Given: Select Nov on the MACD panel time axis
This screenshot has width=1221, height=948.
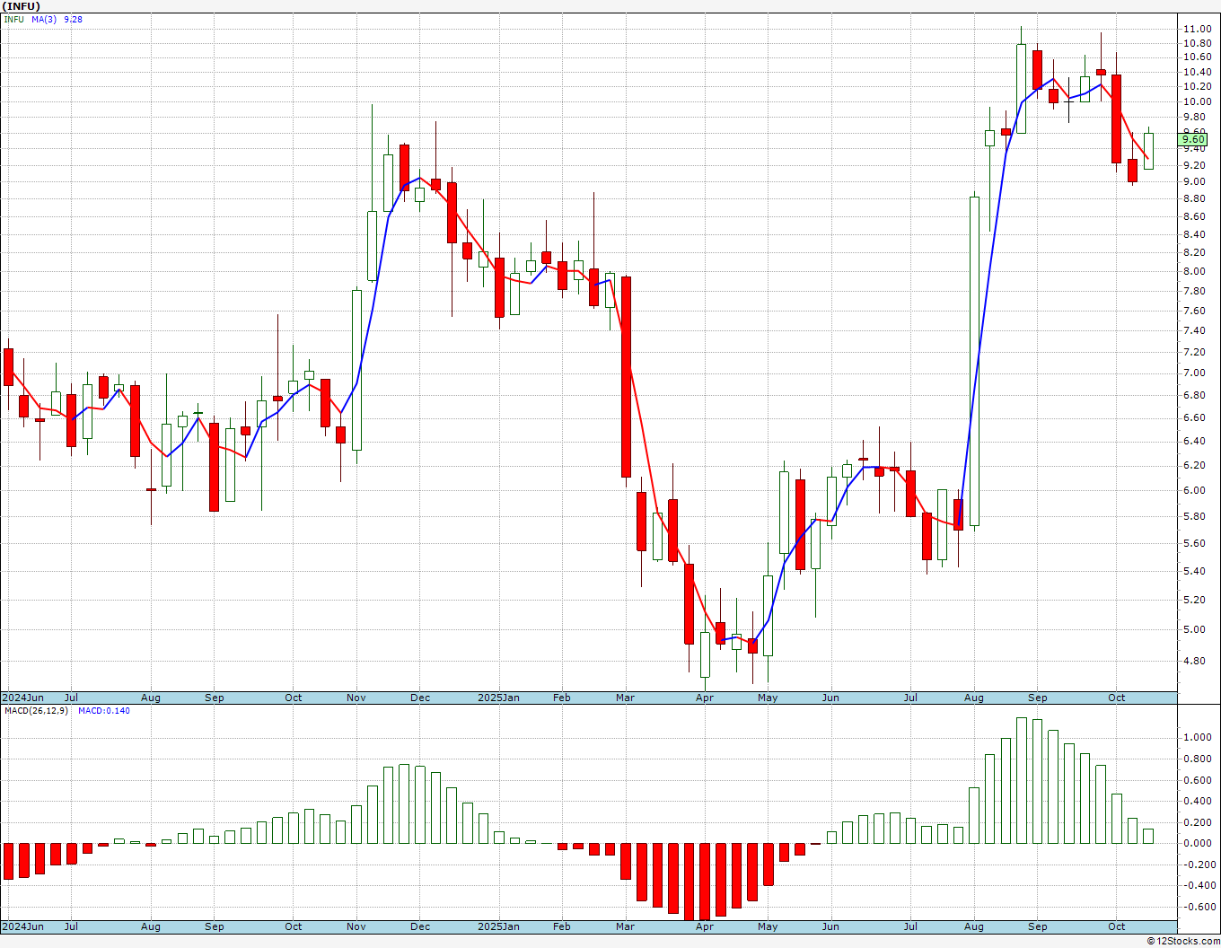Looking at the screenshot, I should [x=356, y=926].
